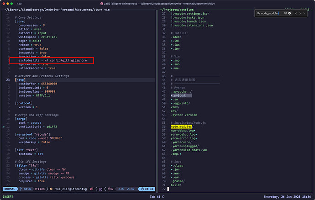Click the [diff "text"] section header

26,150
